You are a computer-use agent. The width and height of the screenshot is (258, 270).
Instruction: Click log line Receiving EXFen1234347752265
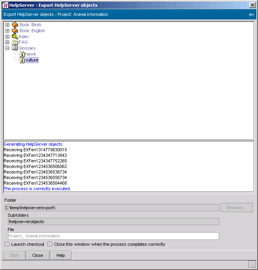coord(35,161)
